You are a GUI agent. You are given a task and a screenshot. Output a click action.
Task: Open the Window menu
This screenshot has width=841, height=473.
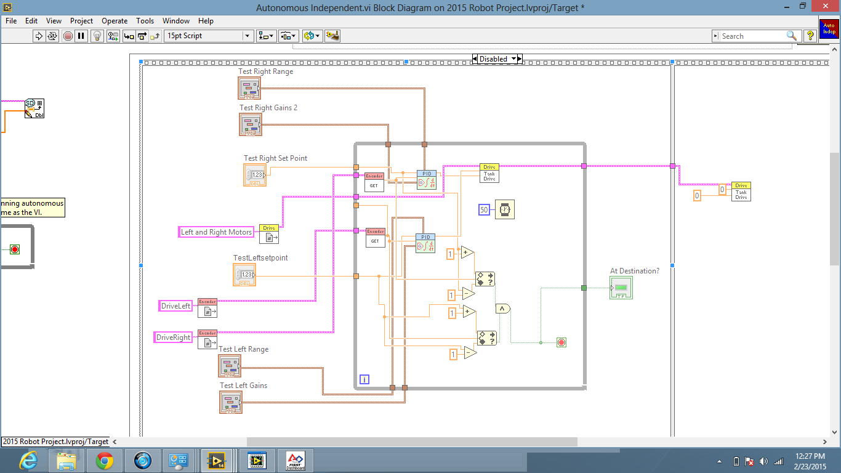pos(177,21)
